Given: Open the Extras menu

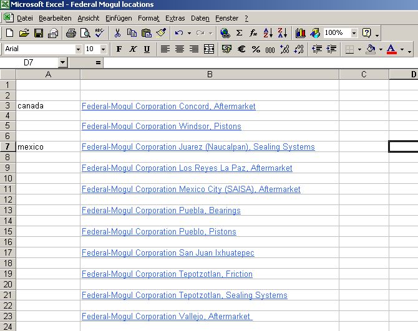Looking at the screenshot, I should (x=175, y=18).
